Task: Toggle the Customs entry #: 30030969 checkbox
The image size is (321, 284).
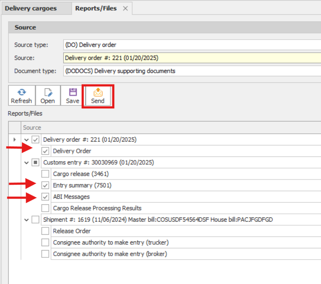Action: pyautogui.click(x=35, y=162)
